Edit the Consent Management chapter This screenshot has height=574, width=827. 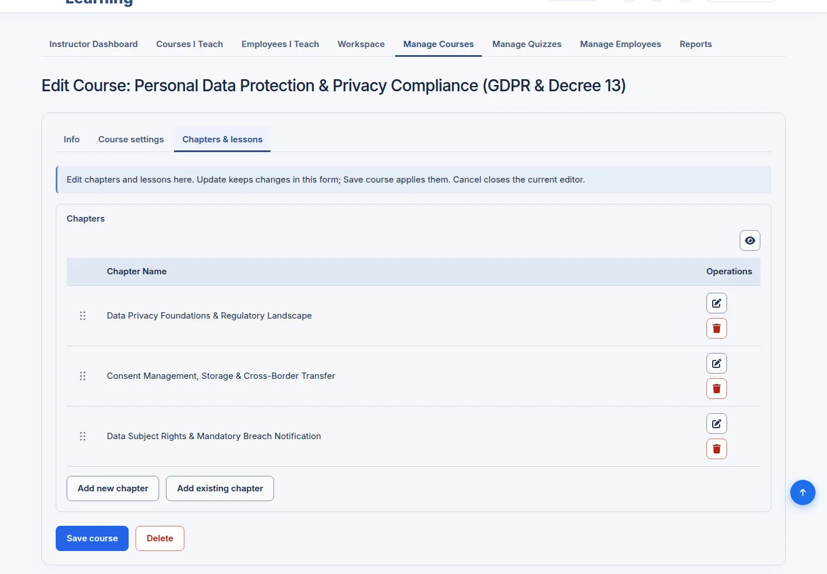pos(717,363)
